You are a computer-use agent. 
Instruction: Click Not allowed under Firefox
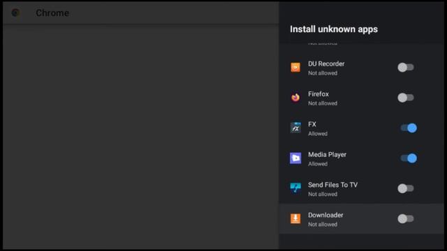pyautogui.click(x=323, y=103)
